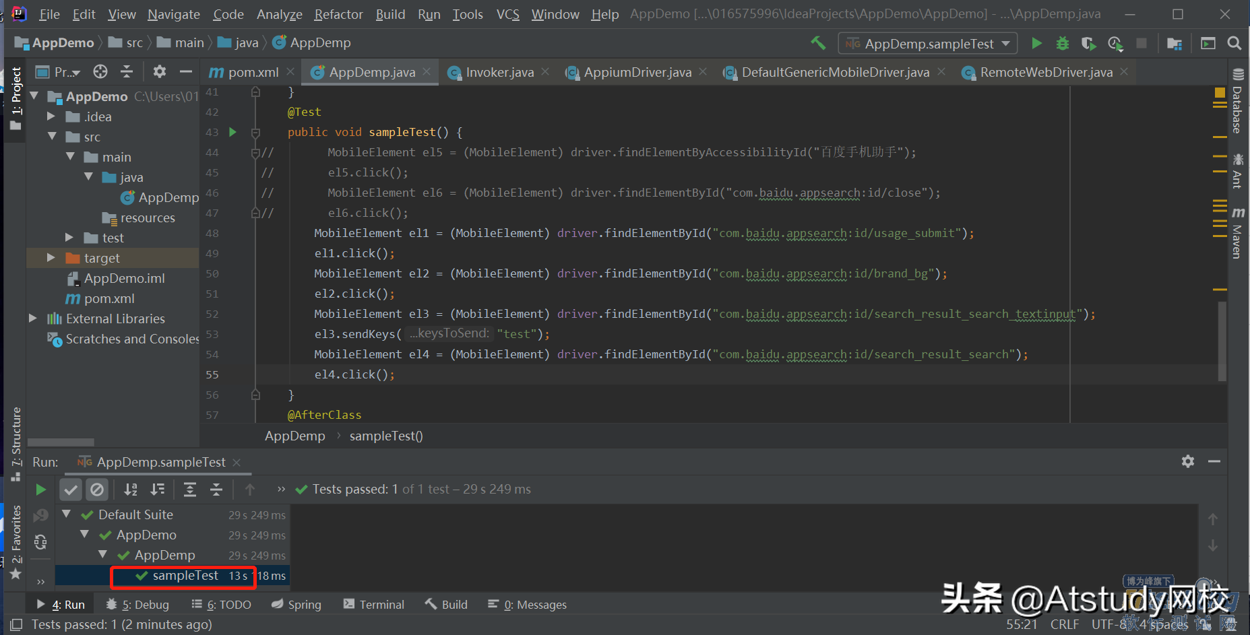The height and width of the screenshot is (635, 1250).
Task: Hide the Run tool window
Action: click(x=1214, y=461)
